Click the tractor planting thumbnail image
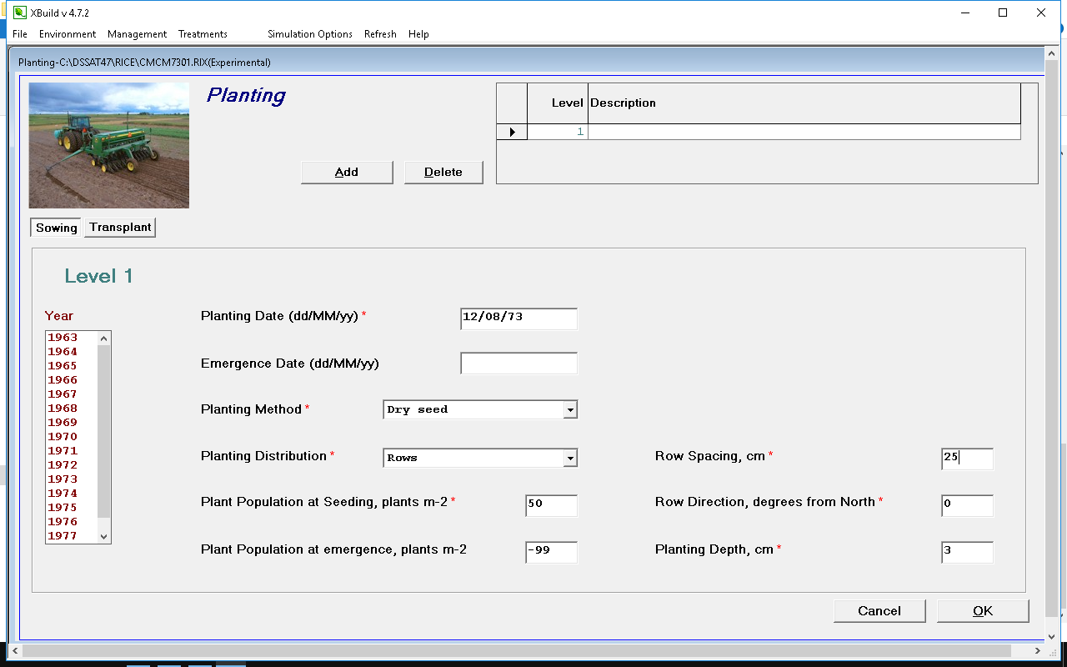This screenshot has height=667, width=1067. pos(109,145)
